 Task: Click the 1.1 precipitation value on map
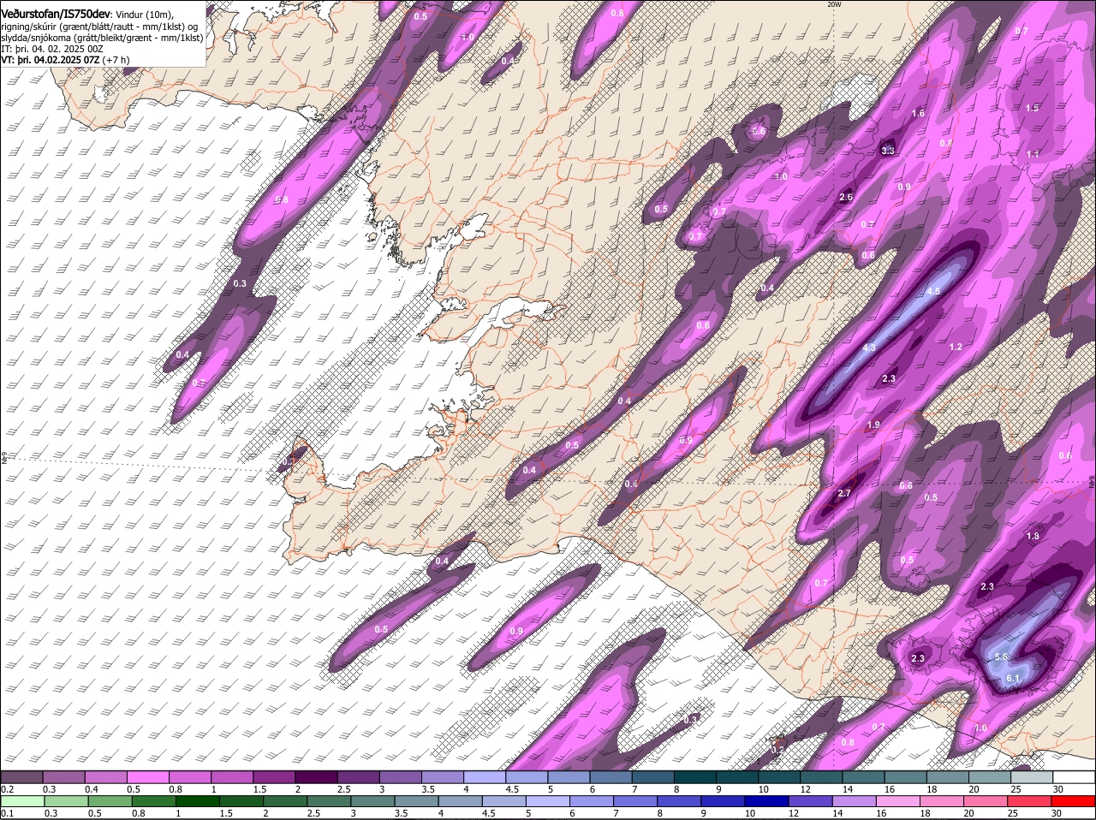click(x=1033, y=154)
